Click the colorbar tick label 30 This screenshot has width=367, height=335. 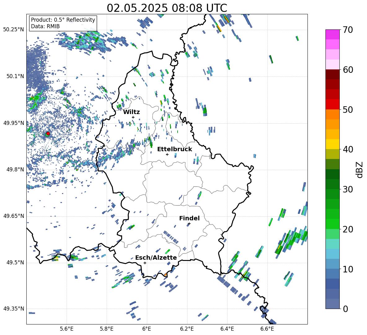pyautogui.click(x=348, y=189)
